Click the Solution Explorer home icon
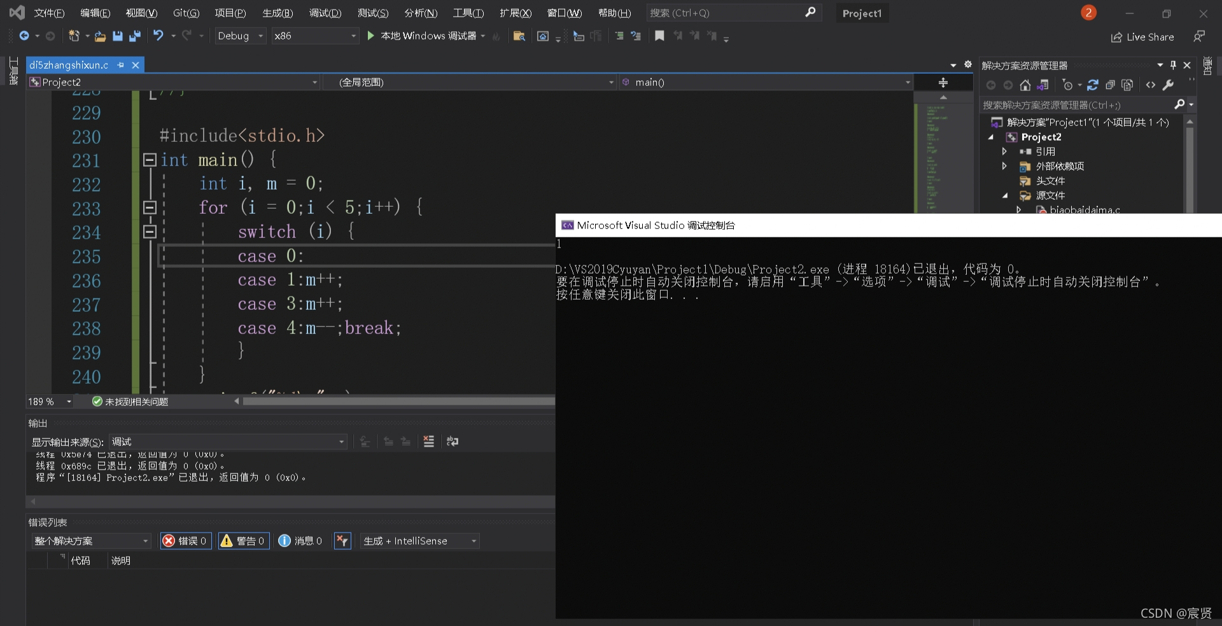Viewport: 1222px width, 626px height. point(1025,85)
